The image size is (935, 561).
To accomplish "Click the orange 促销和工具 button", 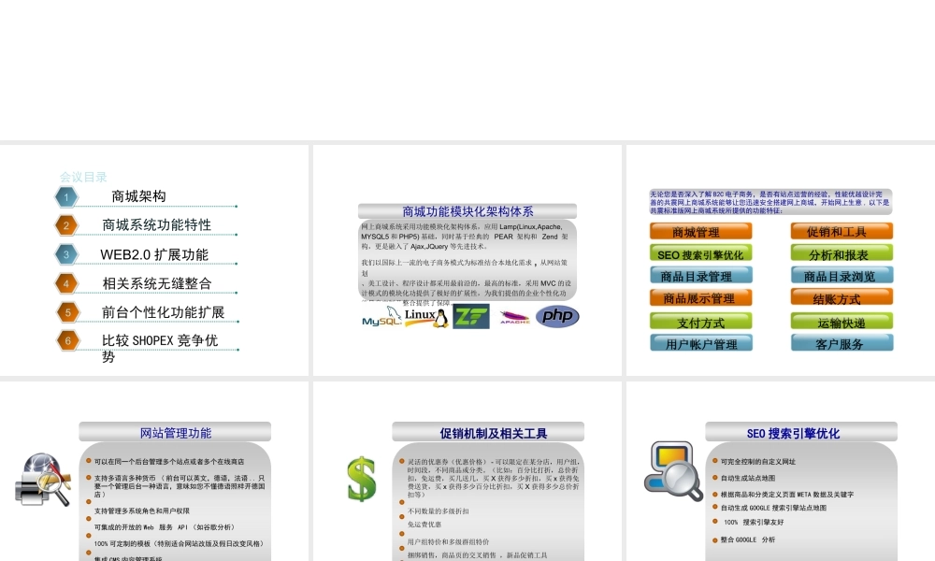I will coord(842,231).
